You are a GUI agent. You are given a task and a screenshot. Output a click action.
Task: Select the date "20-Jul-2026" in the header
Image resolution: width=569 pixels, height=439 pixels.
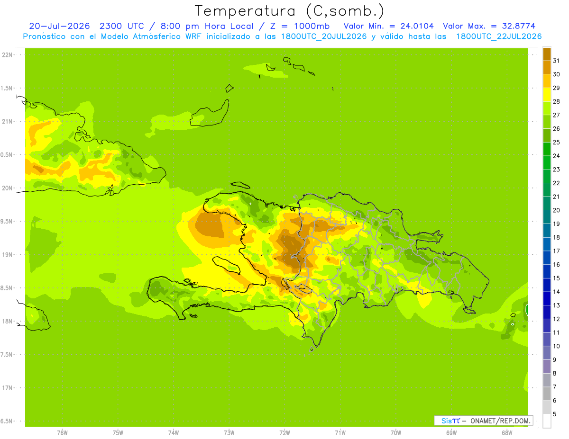click(59, 26)
